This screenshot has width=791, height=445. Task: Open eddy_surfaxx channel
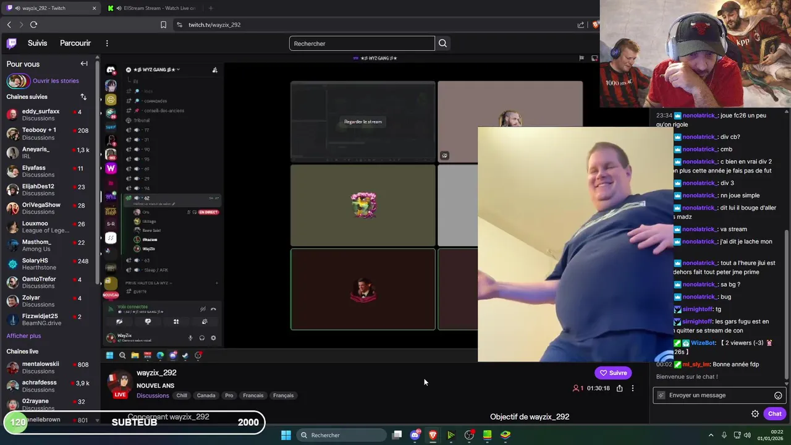[49, 115]
